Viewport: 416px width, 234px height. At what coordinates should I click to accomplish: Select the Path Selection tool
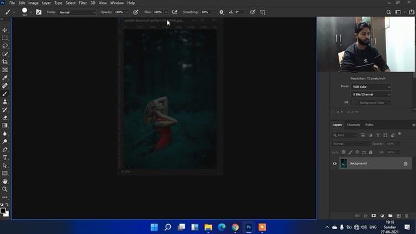point(5,166)
